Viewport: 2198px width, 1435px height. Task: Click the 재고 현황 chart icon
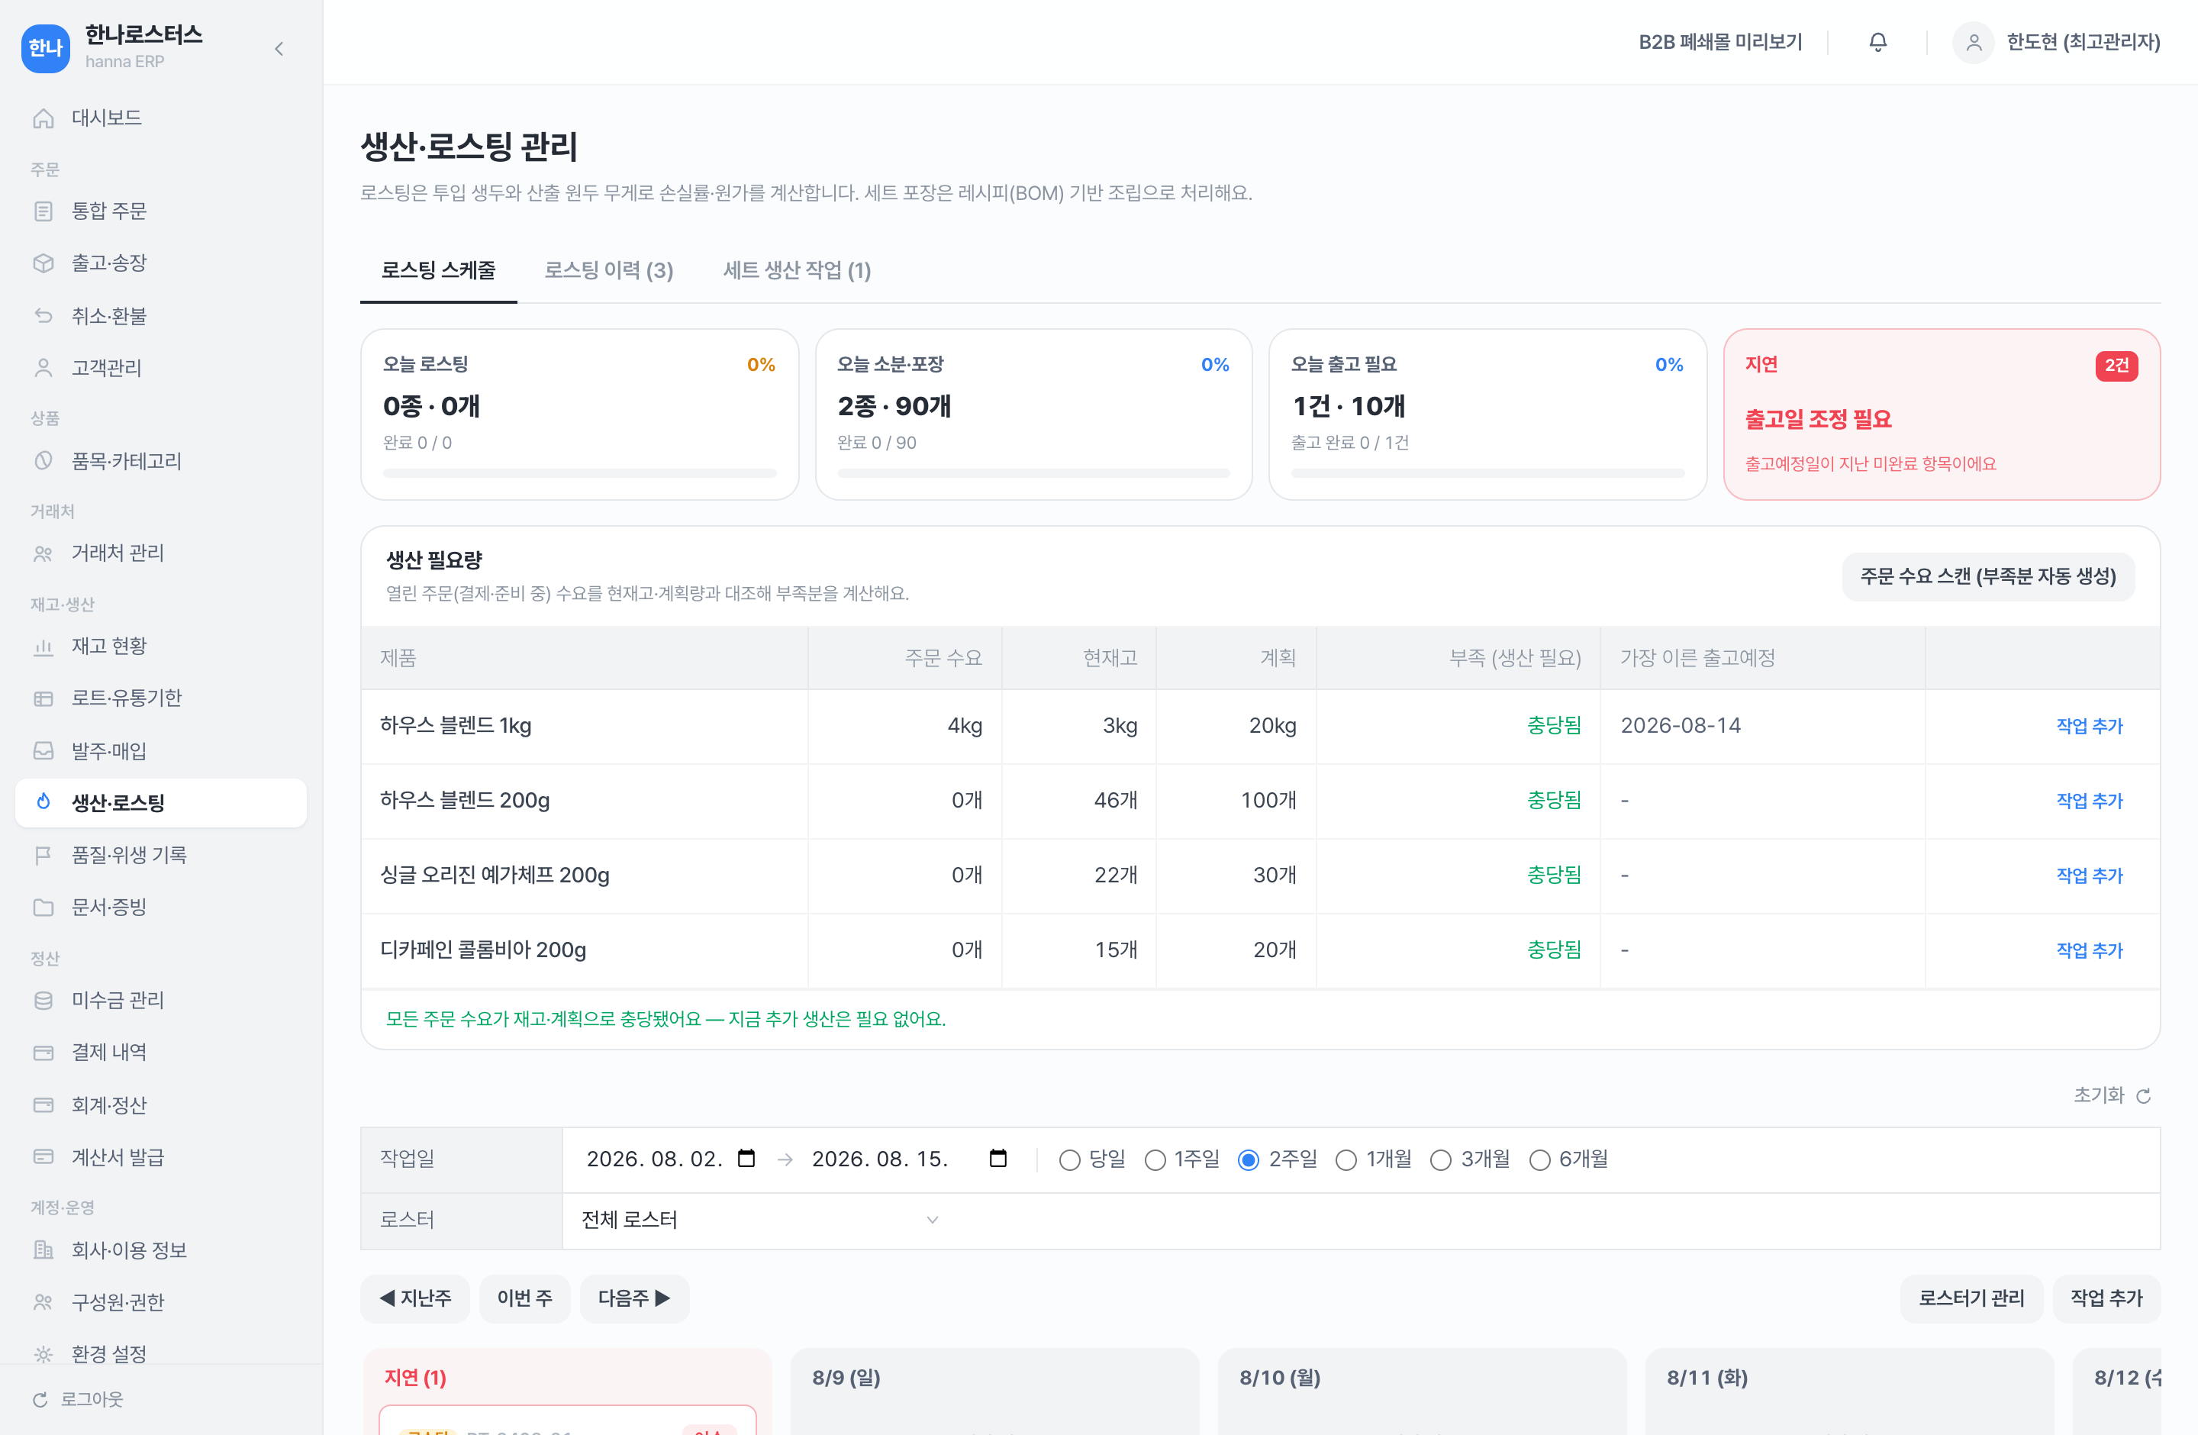click(x=44, y=647)
